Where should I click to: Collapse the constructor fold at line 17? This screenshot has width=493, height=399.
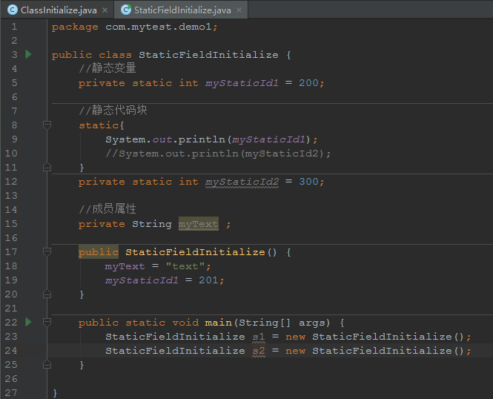point(47,251)
